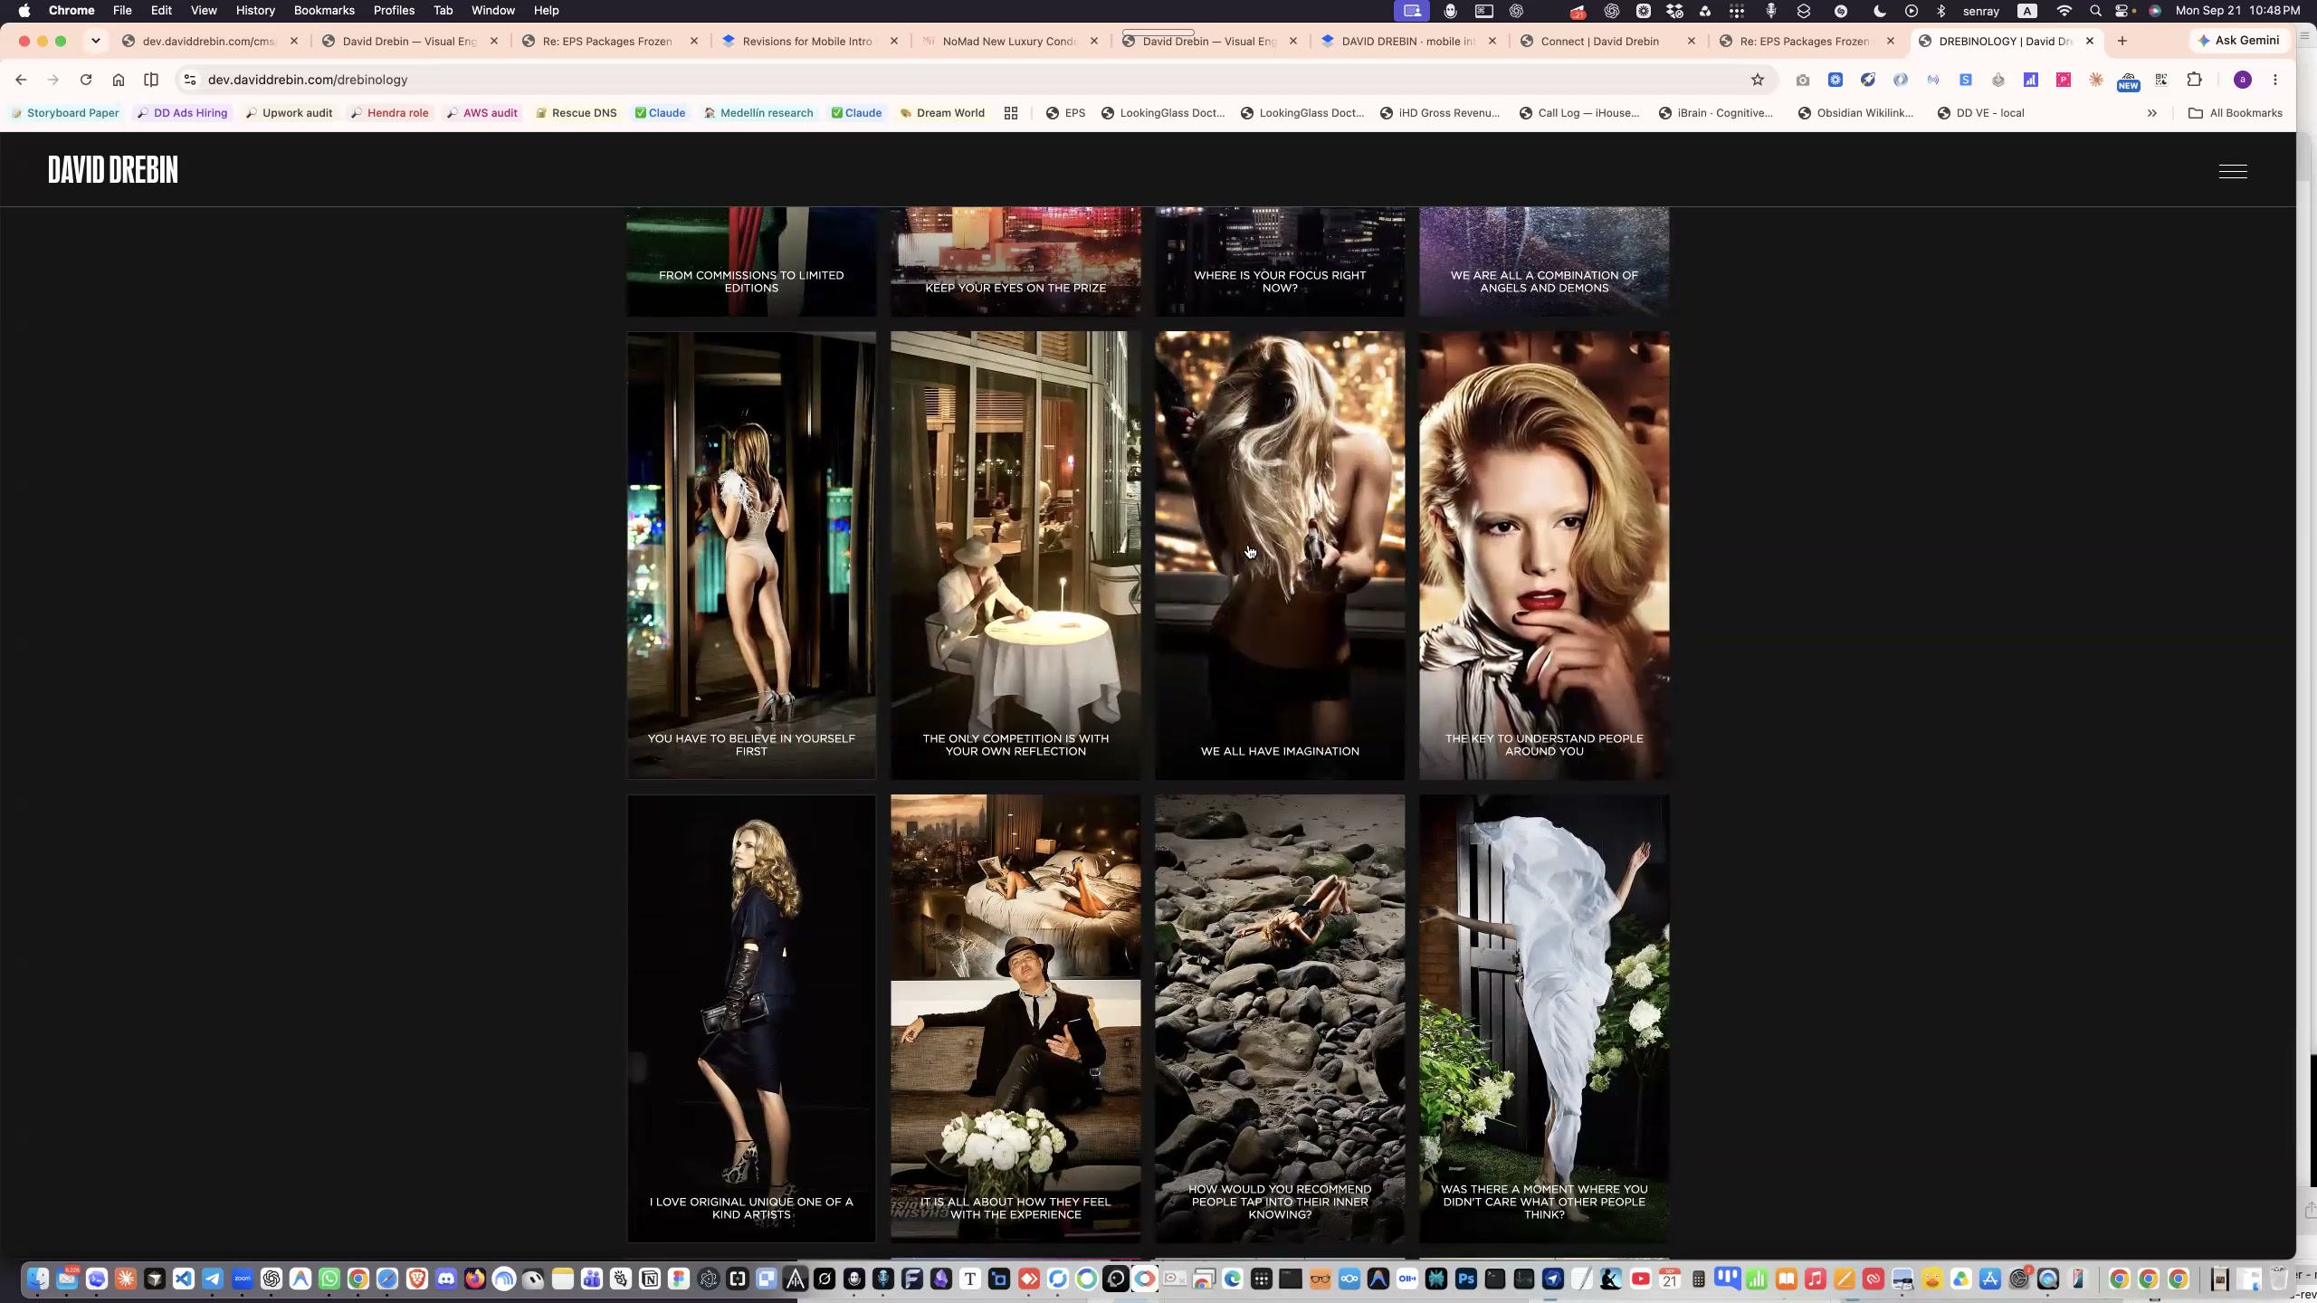This screenshot has width=2317, height=1303.
Task: Open 'You have to believe in yourself first' card
Action: 751,555
